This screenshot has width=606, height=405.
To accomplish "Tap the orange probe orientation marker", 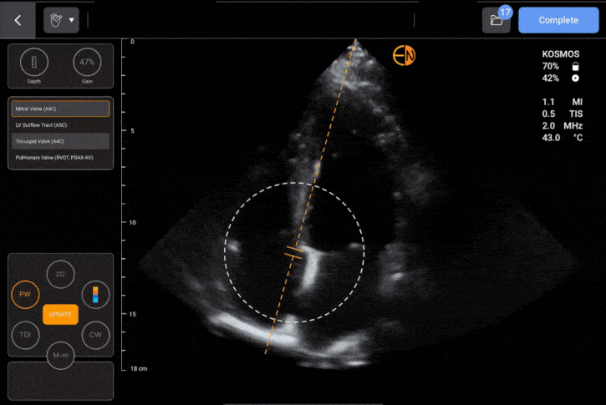I will coord(405,56).
